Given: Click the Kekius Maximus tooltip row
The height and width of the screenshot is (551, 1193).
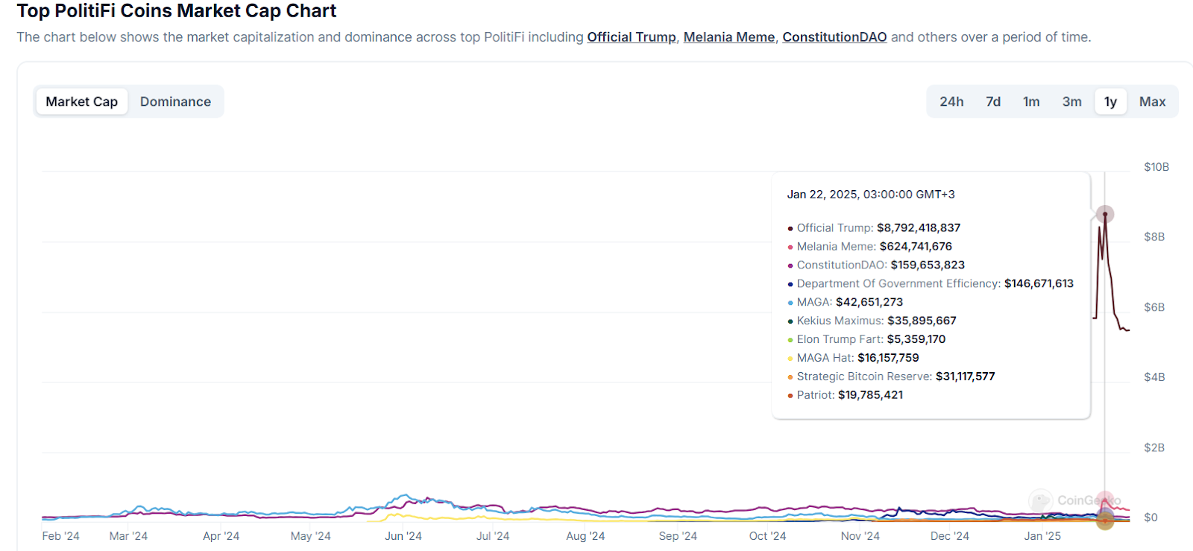Looking at the screenshot, I should (x=872, y=321).
